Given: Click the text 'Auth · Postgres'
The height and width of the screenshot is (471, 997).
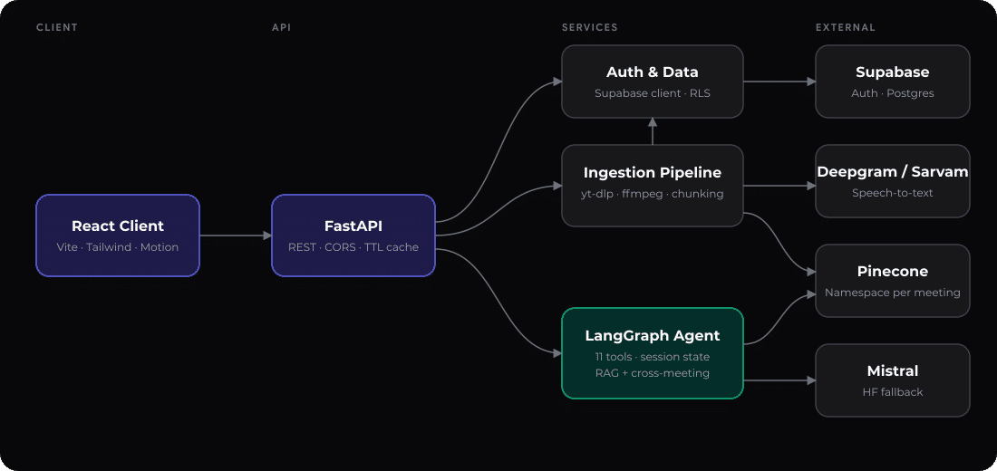Looking at the screenshot, I should 893,93.
